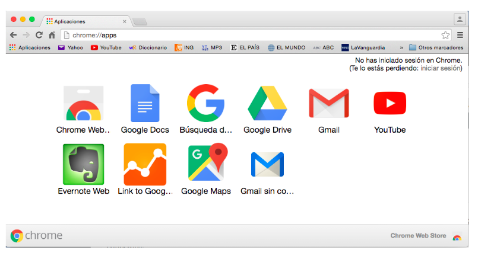Image resolution: width=497 pixels, height=253 pixels.
Task: Click the iniciar sesión link
Action: pos(440,68)
